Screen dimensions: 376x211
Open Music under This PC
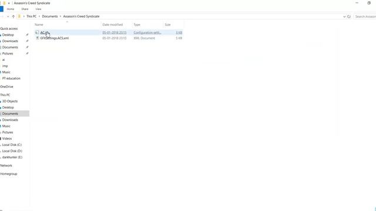[x=6, y=126]
